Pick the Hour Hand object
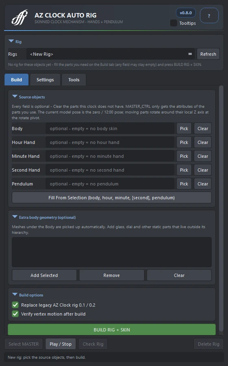228x366 pixels. (184, 142)
